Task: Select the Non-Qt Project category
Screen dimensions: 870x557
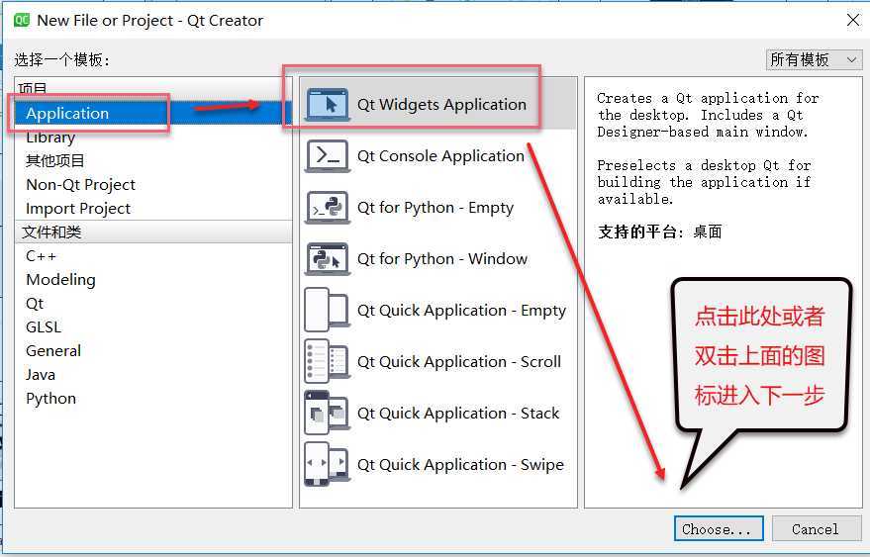Action: (153, 185)
